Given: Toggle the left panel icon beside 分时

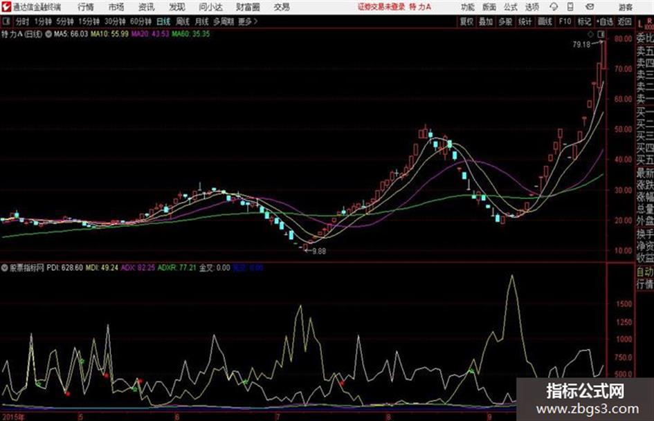Looking at the screenshot, I should (6, 21).
